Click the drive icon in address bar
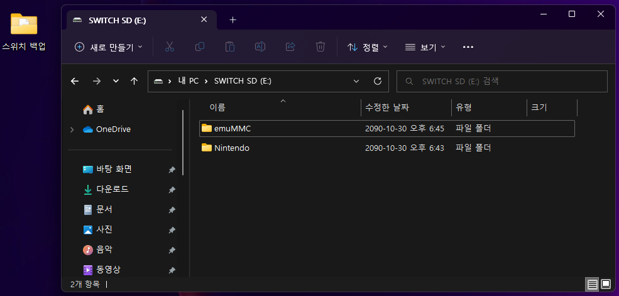 (x=158, y=81)
